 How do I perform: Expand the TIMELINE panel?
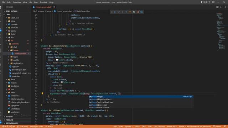(x=17, y=120)
